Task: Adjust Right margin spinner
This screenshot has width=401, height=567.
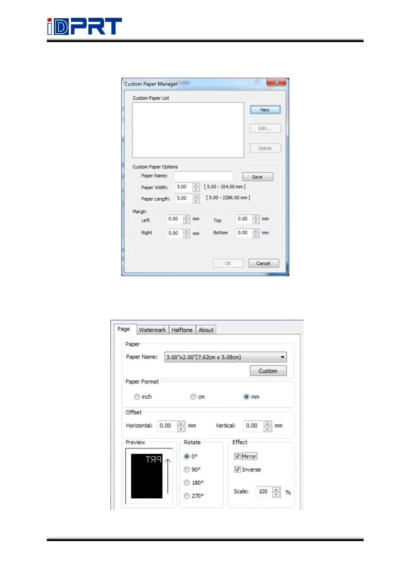Action: 186,233
